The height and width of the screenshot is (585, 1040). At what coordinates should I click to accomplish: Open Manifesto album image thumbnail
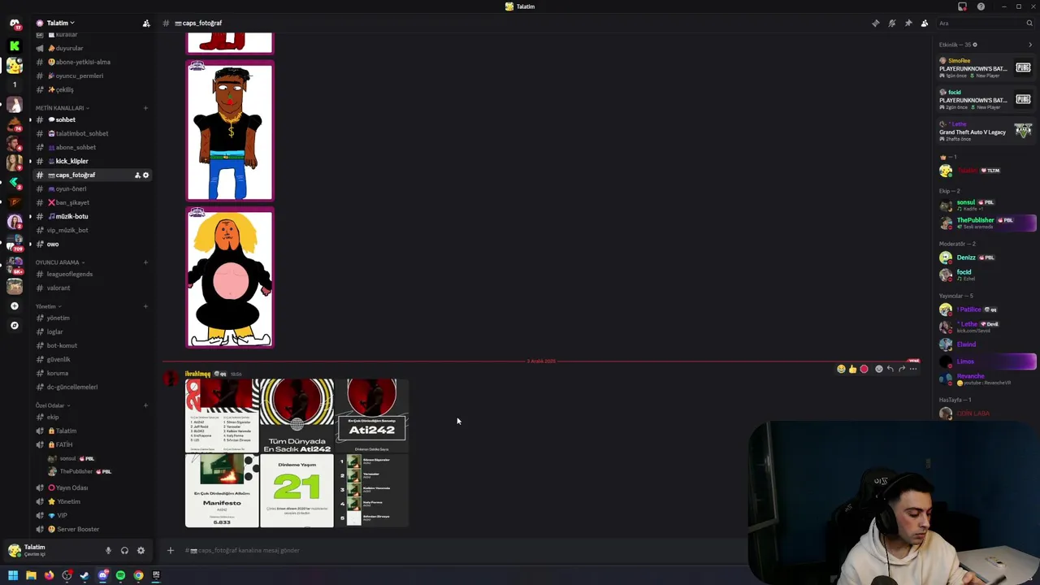222,491
